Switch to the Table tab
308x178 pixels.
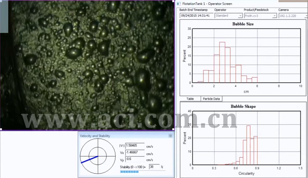click(190, 99)
